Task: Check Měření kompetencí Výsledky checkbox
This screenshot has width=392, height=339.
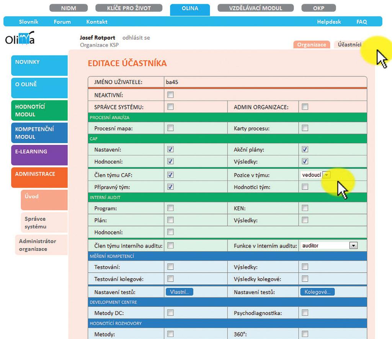Action: pyautogui.click(x=305, y=267)
